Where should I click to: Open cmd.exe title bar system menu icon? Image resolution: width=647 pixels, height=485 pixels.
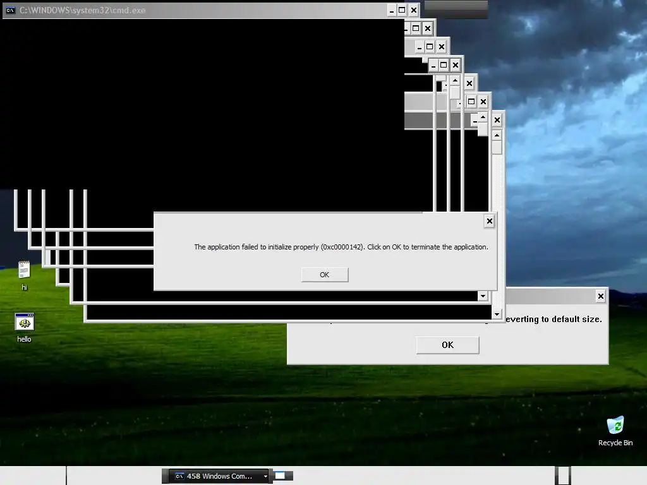pyautogui.click(x=10, y=10)
